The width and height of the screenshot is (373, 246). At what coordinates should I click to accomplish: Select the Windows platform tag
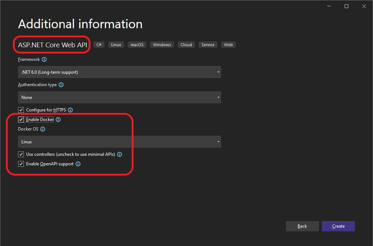[x=161, y=44]
